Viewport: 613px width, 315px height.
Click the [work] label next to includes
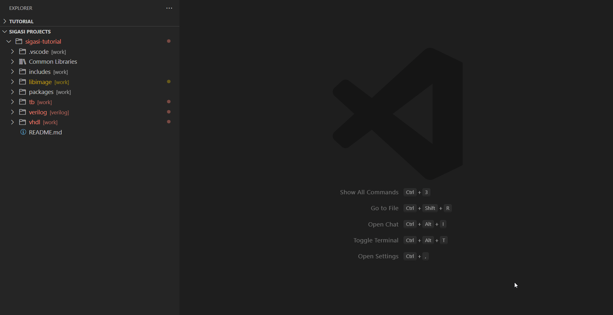pyautogui.click(x=61, y=72)
